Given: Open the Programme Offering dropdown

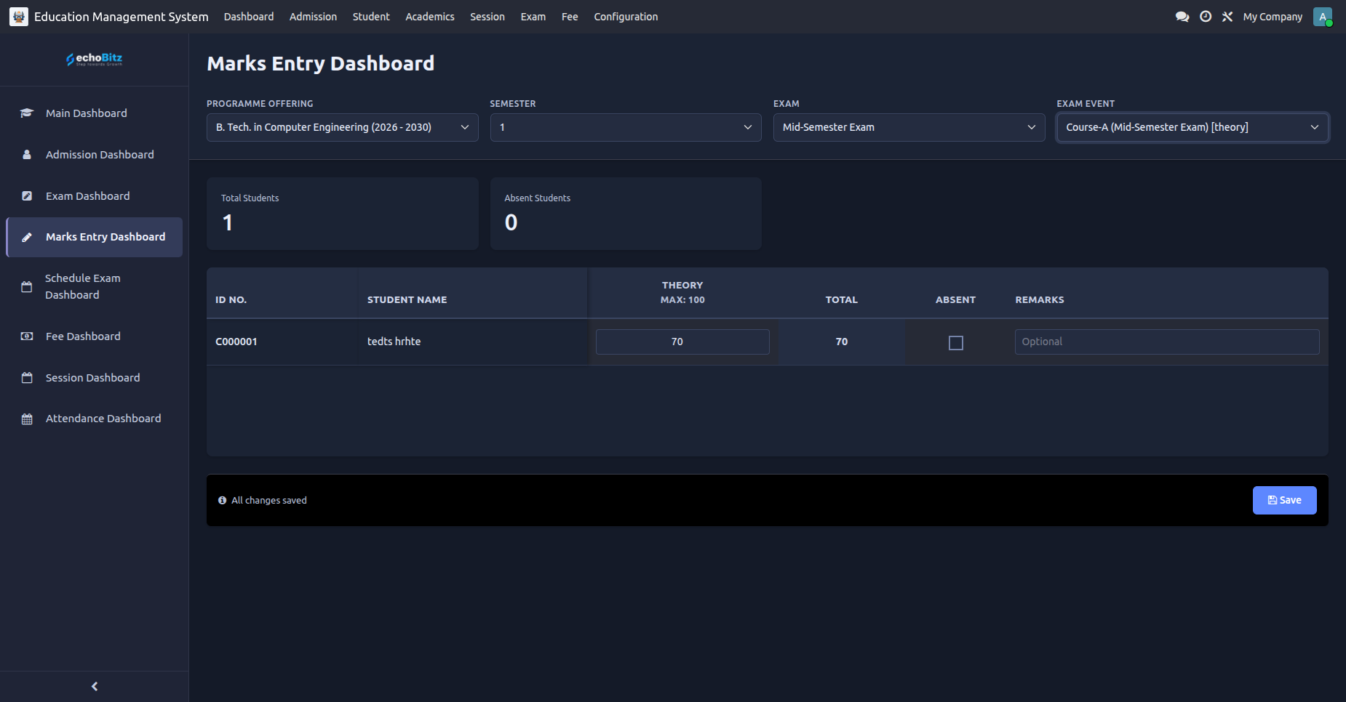Looking at the screenshot, I should point(342,127).
